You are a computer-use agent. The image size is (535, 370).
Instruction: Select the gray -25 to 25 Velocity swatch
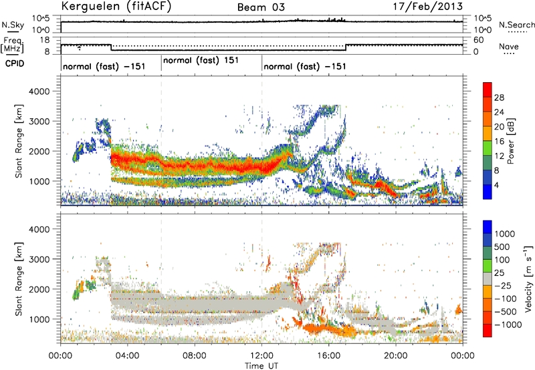coord(488,279)
